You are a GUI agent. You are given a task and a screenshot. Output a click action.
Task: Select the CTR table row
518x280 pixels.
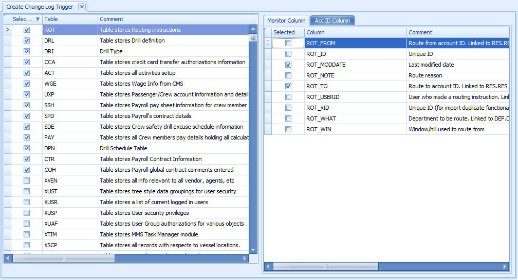pyautogui.click(x=126, y=159)
